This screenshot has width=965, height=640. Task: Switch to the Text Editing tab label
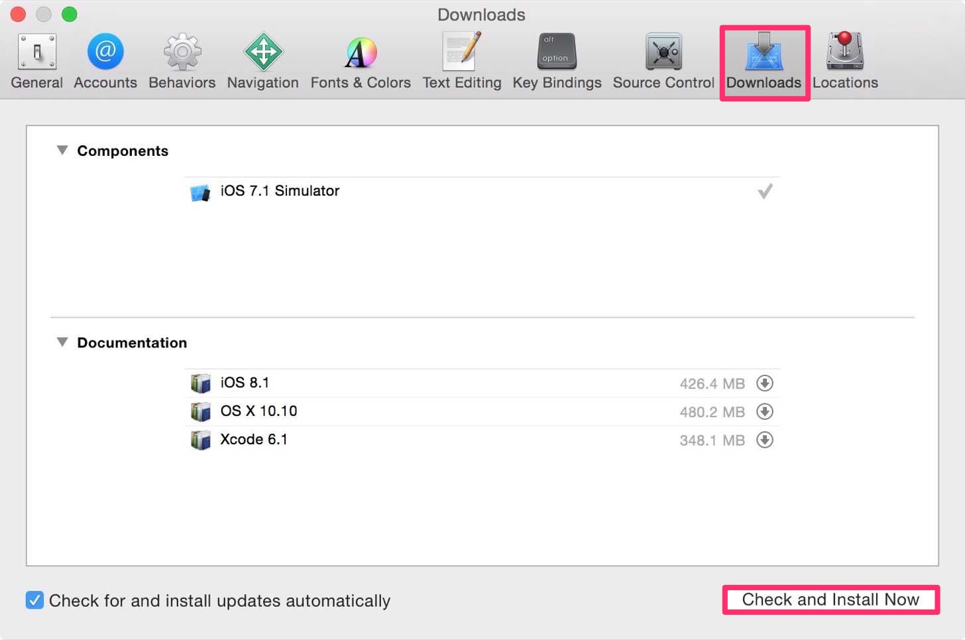[x=462, y=83]
